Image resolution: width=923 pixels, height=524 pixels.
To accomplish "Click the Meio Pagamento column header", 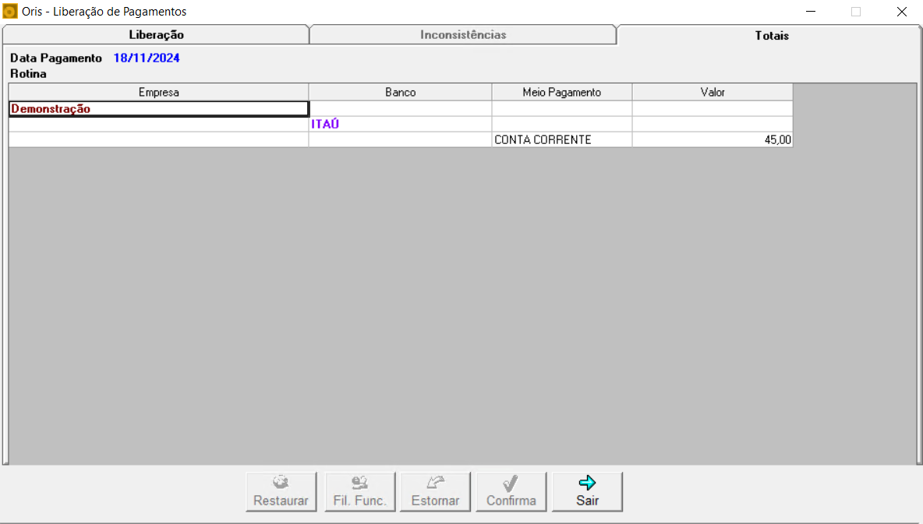I will coord(561,93).
